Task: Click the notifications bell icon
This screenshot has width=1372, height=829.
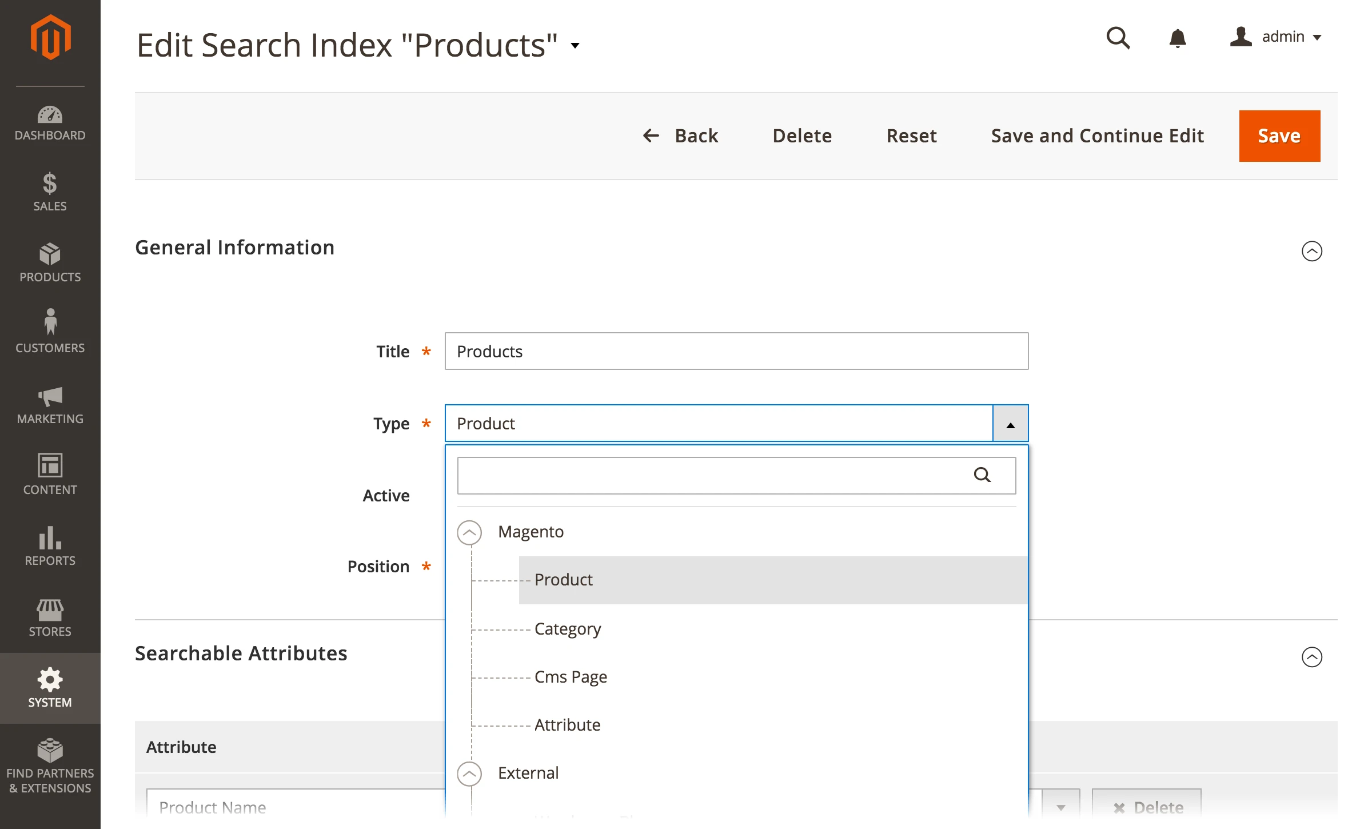Action: (x=1177, y=38)
